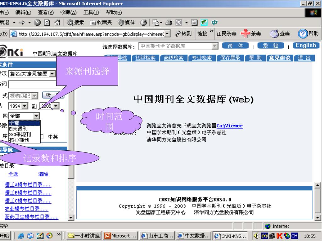The image size is (322, 241).
Task: Open the 保存题录 tab
Action: tap(230, 58)
